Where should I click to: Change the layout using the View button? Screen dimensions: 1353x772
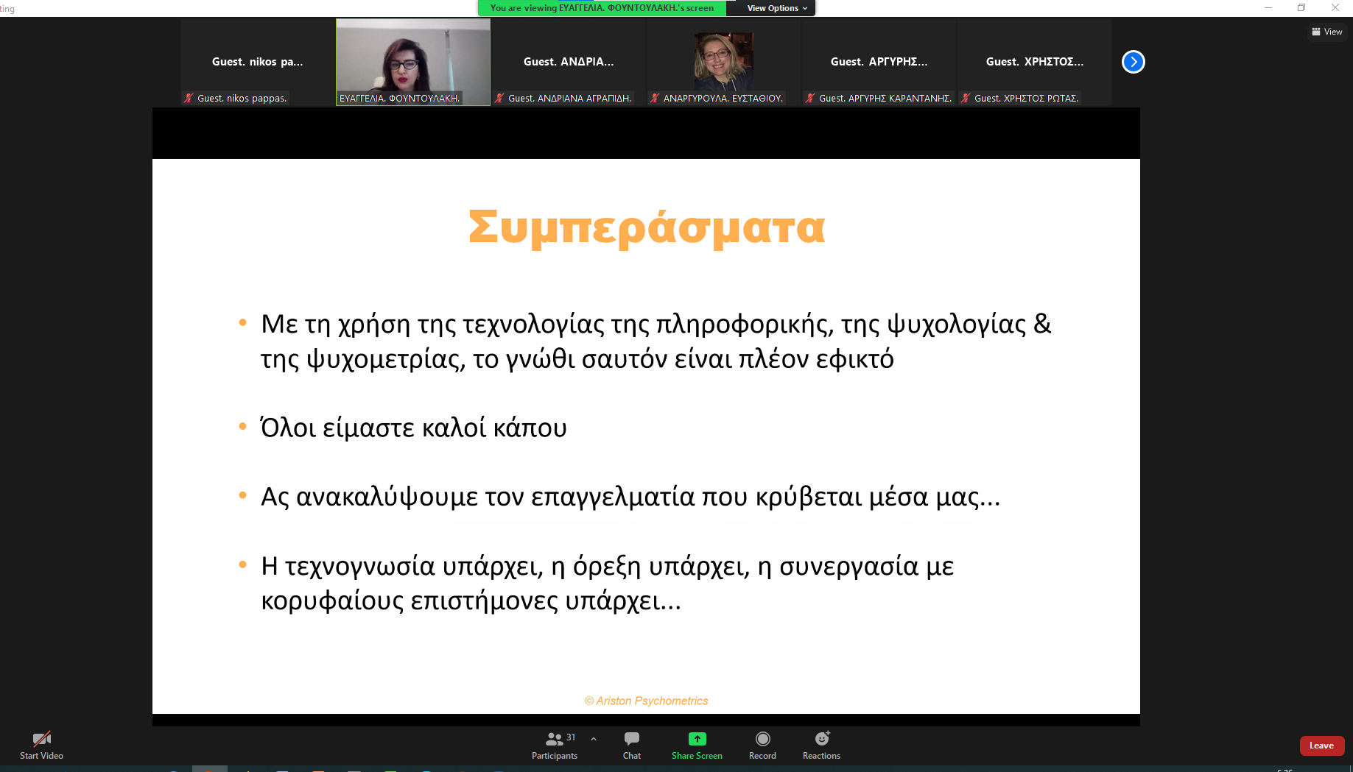pyautogui.click(x=1327, y=32)
